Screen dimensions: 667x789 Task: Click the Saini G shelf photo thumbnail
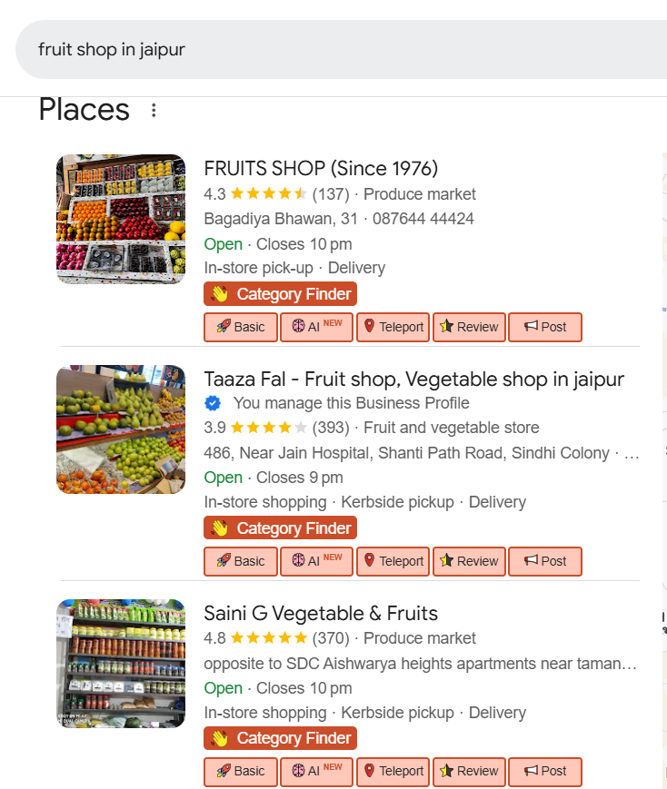[x=121, y=664]
